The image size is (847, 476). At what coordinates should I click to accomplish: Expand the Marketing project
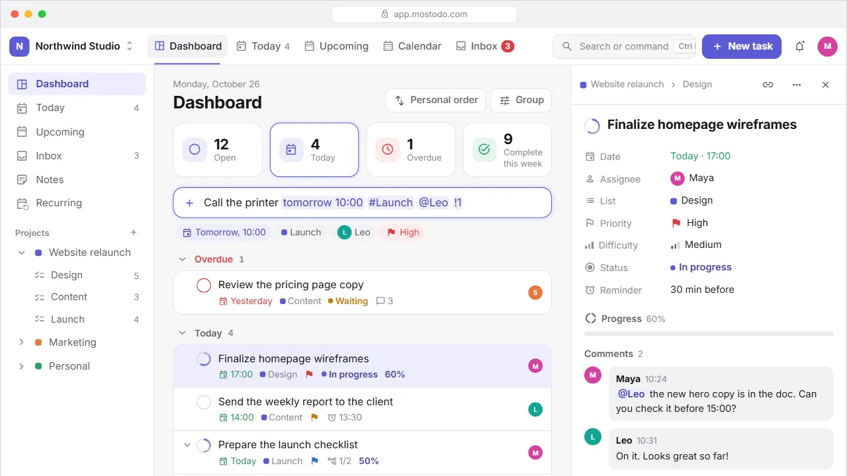point(21,342)
